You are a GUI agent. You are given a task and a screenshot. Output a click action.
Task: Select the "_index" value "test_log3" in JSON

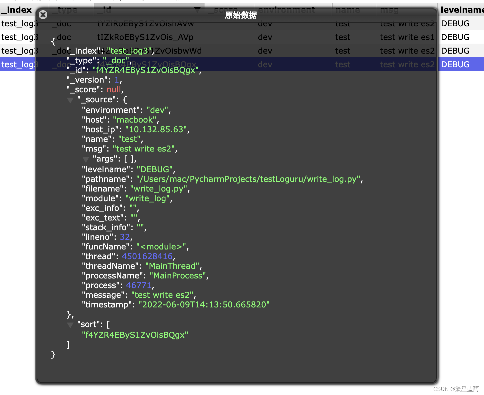click(x=129, y=51)
